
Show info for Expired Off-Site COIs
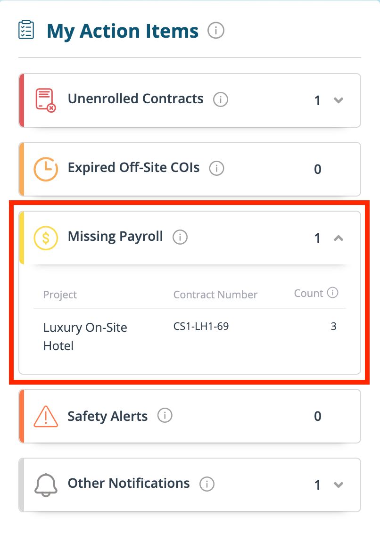(x=216, y=168)
